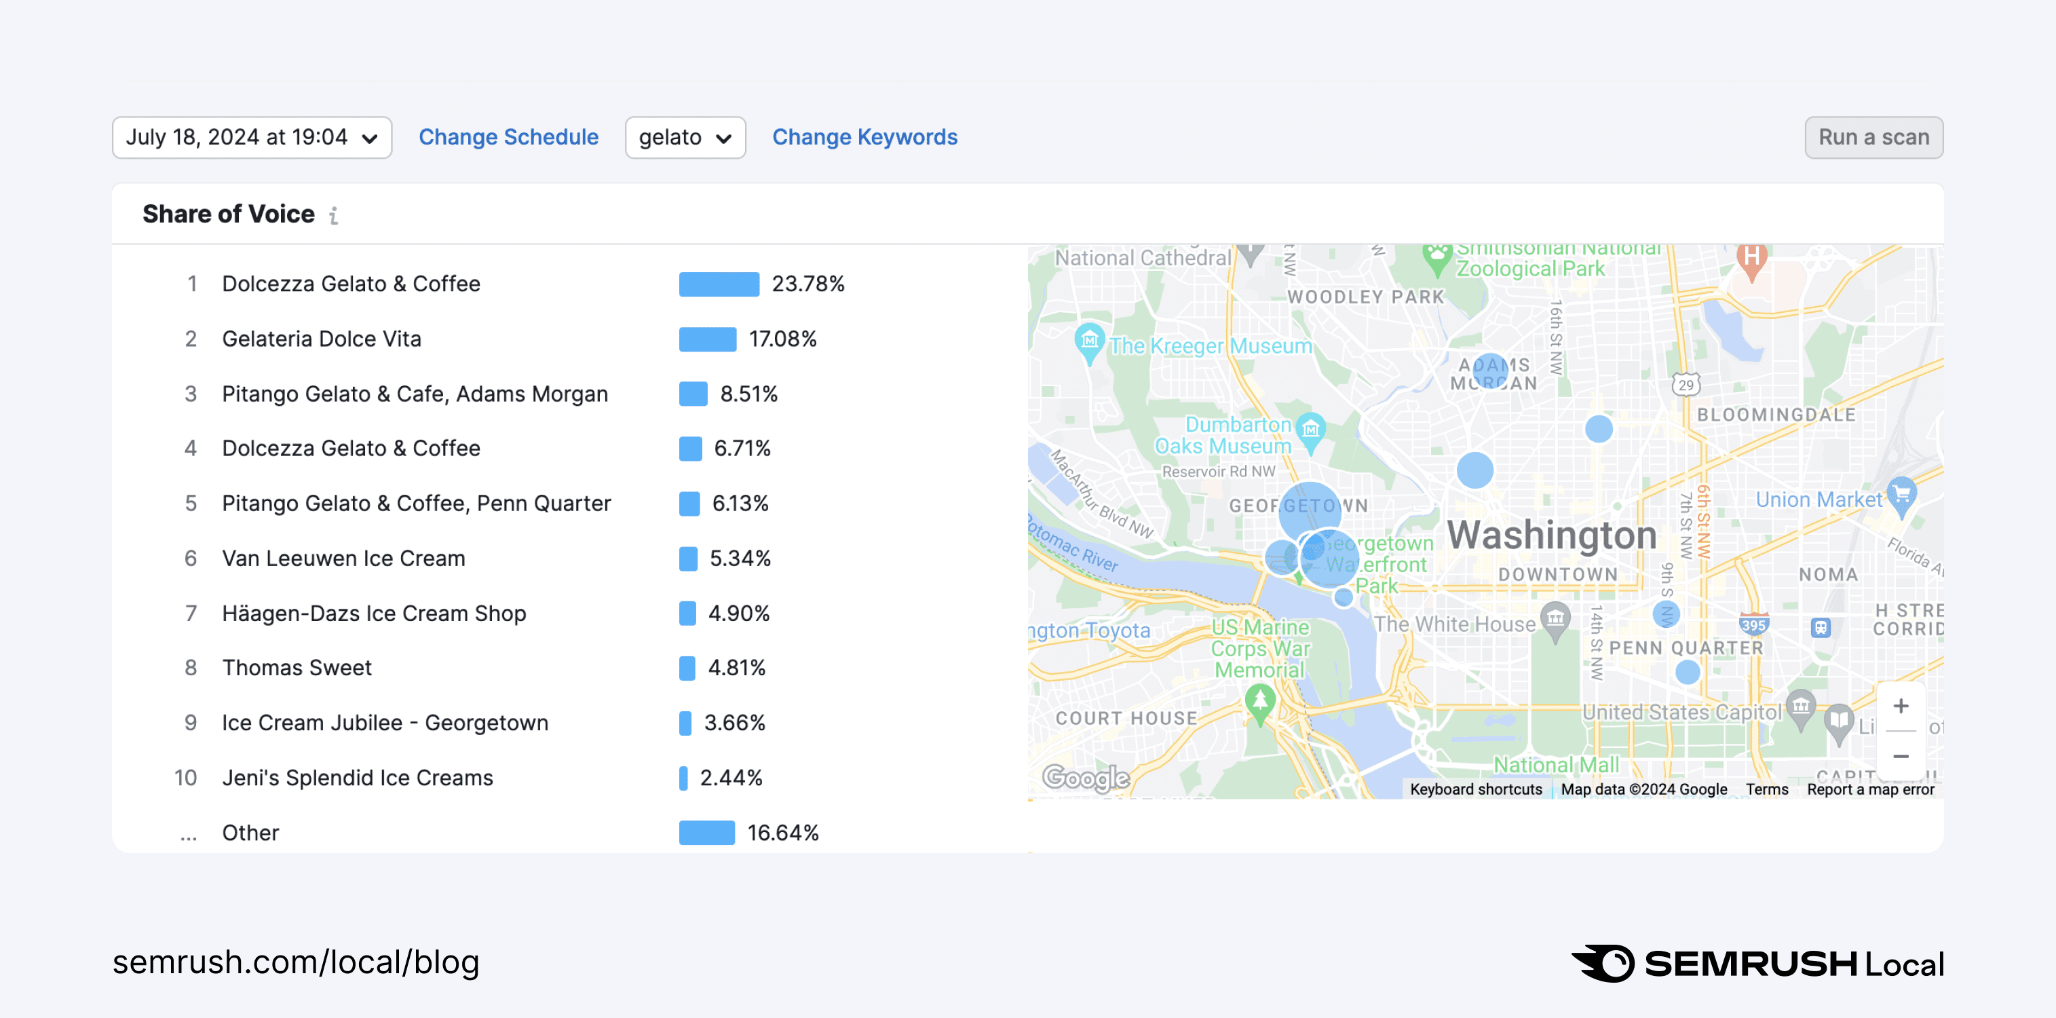Open the map Terms link
Viewport: 2056px width, 1018px height.
point(1767,789)
